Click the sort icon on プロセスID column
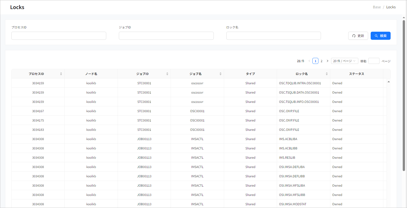Screen dimensions: 407x208 click(61, 74)
